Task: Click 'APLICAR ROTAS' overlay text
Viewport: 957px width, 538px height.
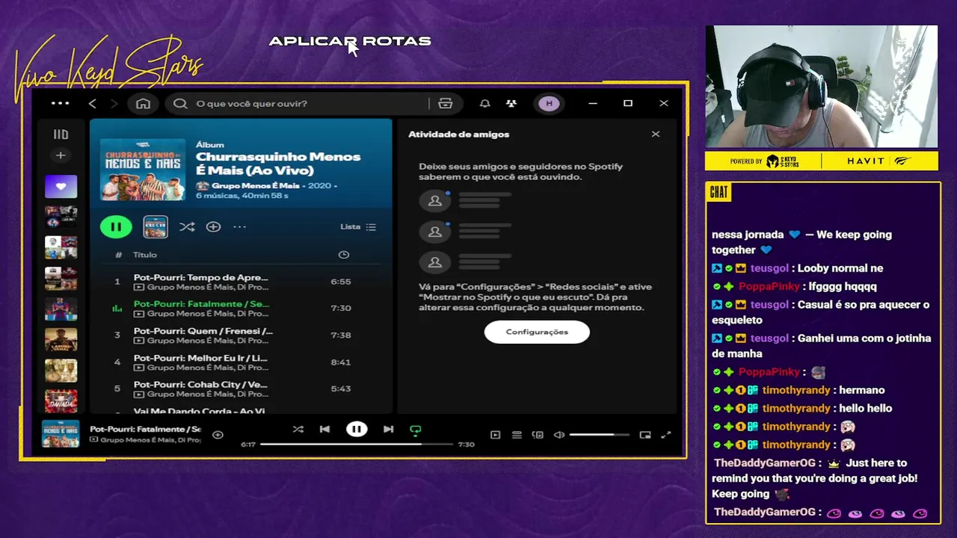Action: point(350,41)
